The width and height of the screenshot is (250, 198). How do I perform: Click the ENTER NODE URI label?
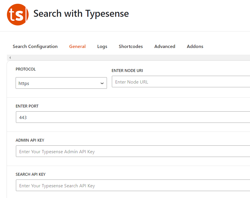pos(127,71)
